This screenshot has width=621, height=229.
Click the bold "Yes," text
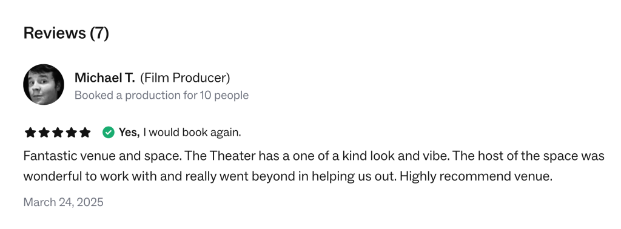[130, 133]
